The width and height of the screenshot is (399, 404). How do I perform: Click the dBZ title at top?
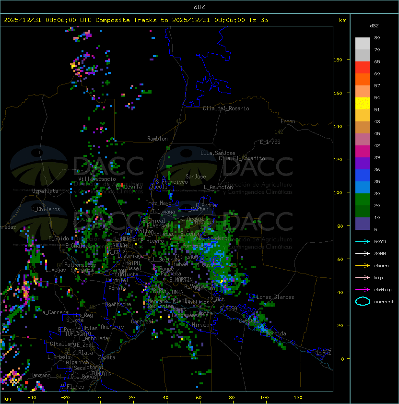pos(199,7)
